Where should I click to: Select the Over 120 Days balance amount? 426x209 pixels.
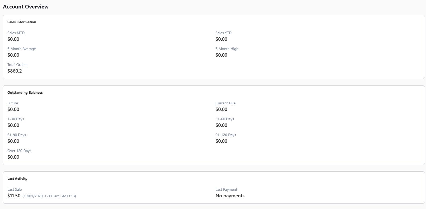point(13,157)
